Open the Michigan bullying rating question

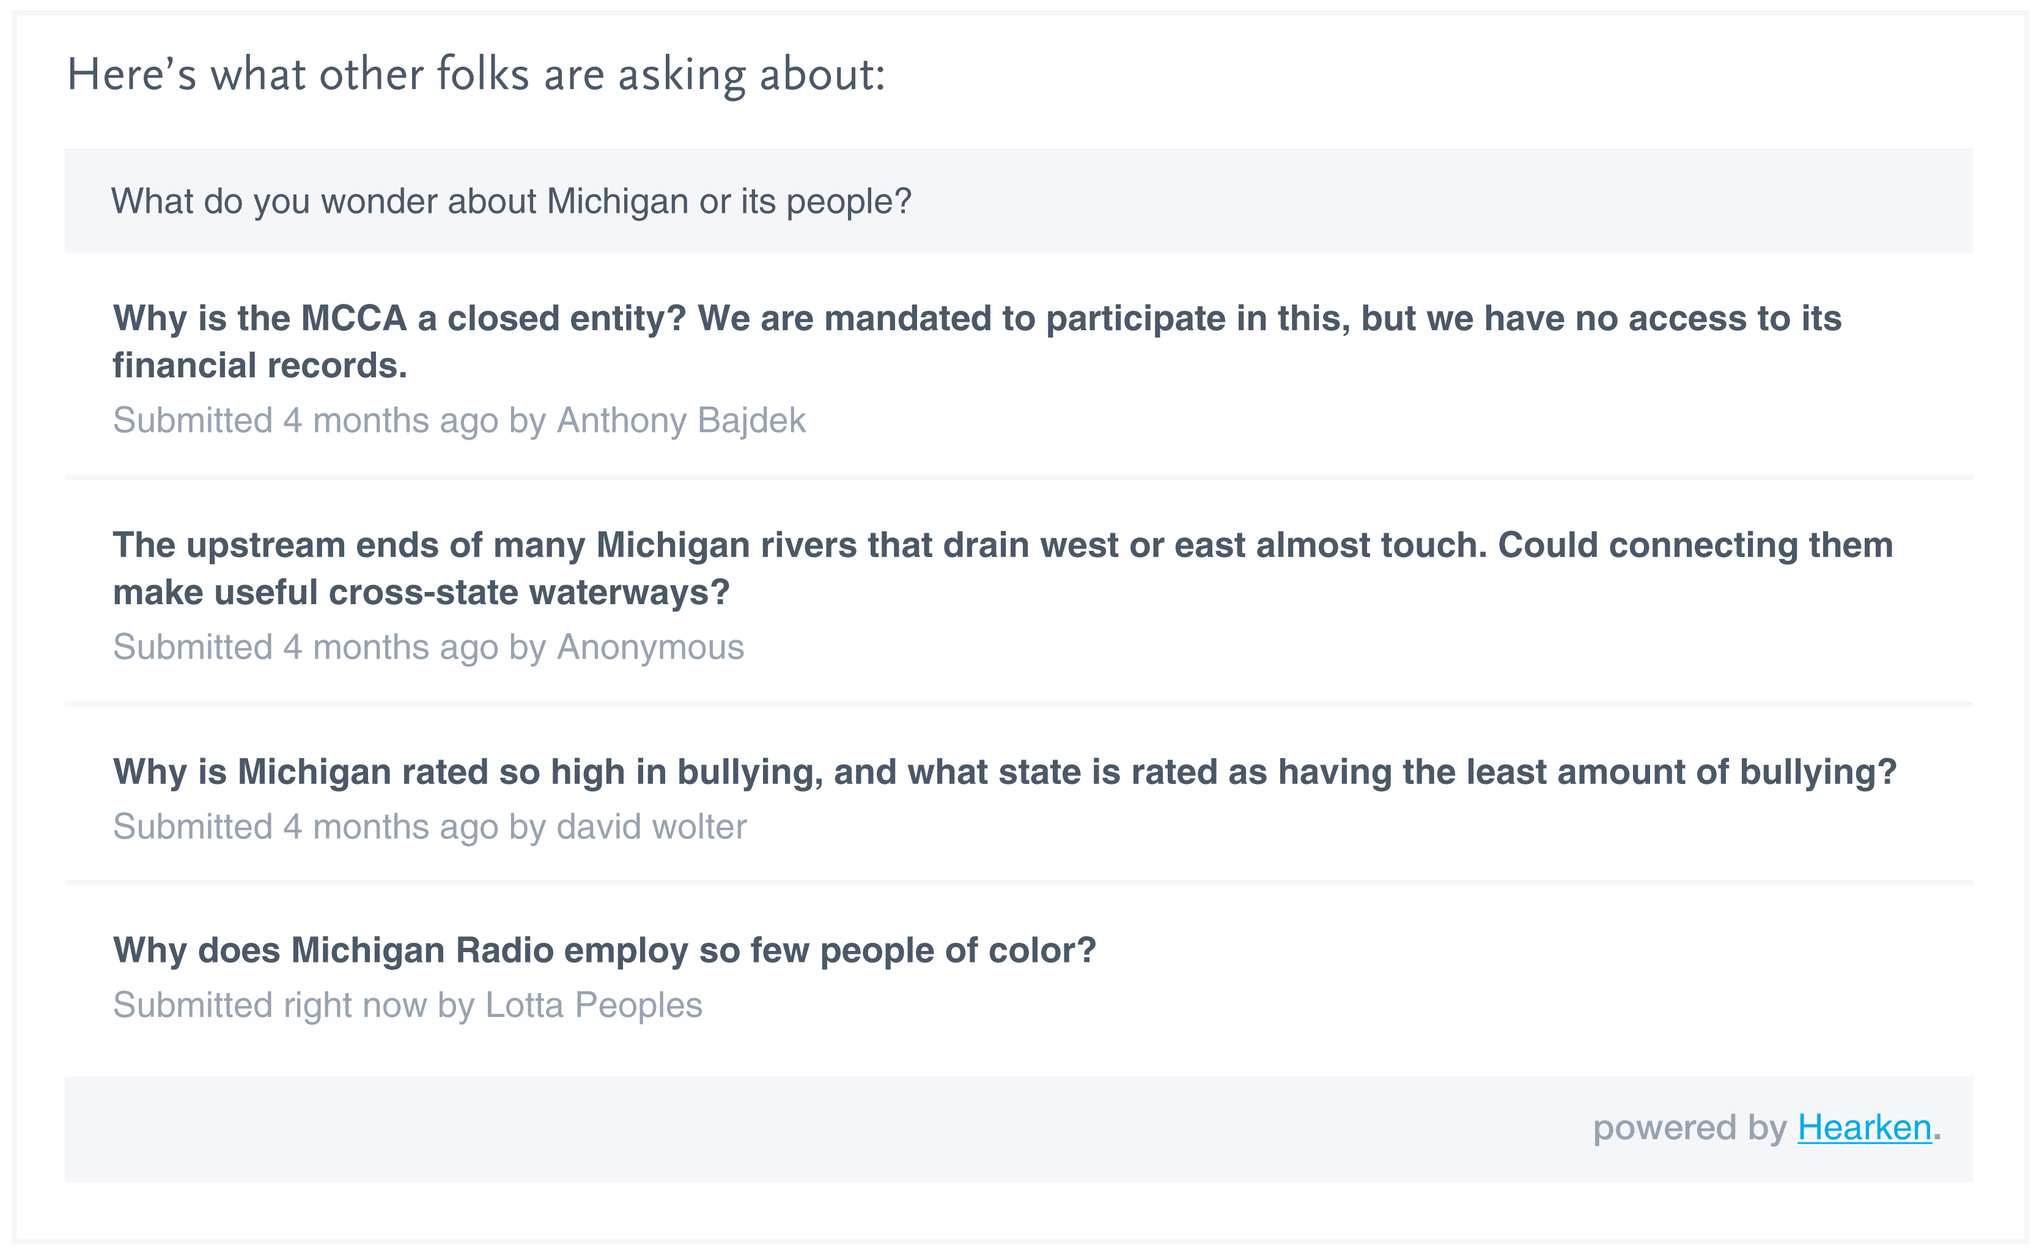(x=1004, y=772)
